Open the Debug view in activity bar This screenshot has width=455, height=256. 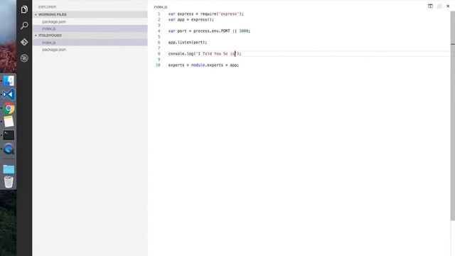tap(24, 58)
